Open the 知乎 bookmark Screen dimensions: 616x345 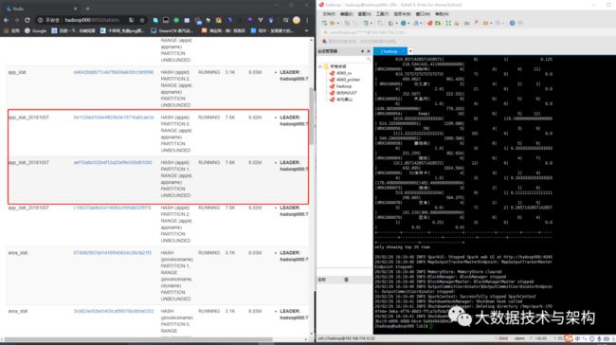(272, 30)
